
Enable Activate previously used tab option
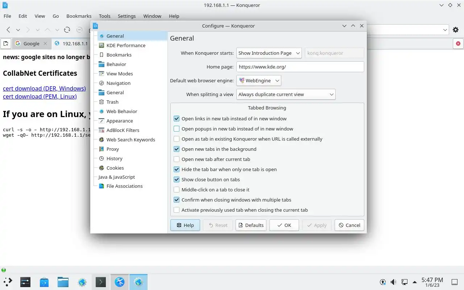pos(177,210)
